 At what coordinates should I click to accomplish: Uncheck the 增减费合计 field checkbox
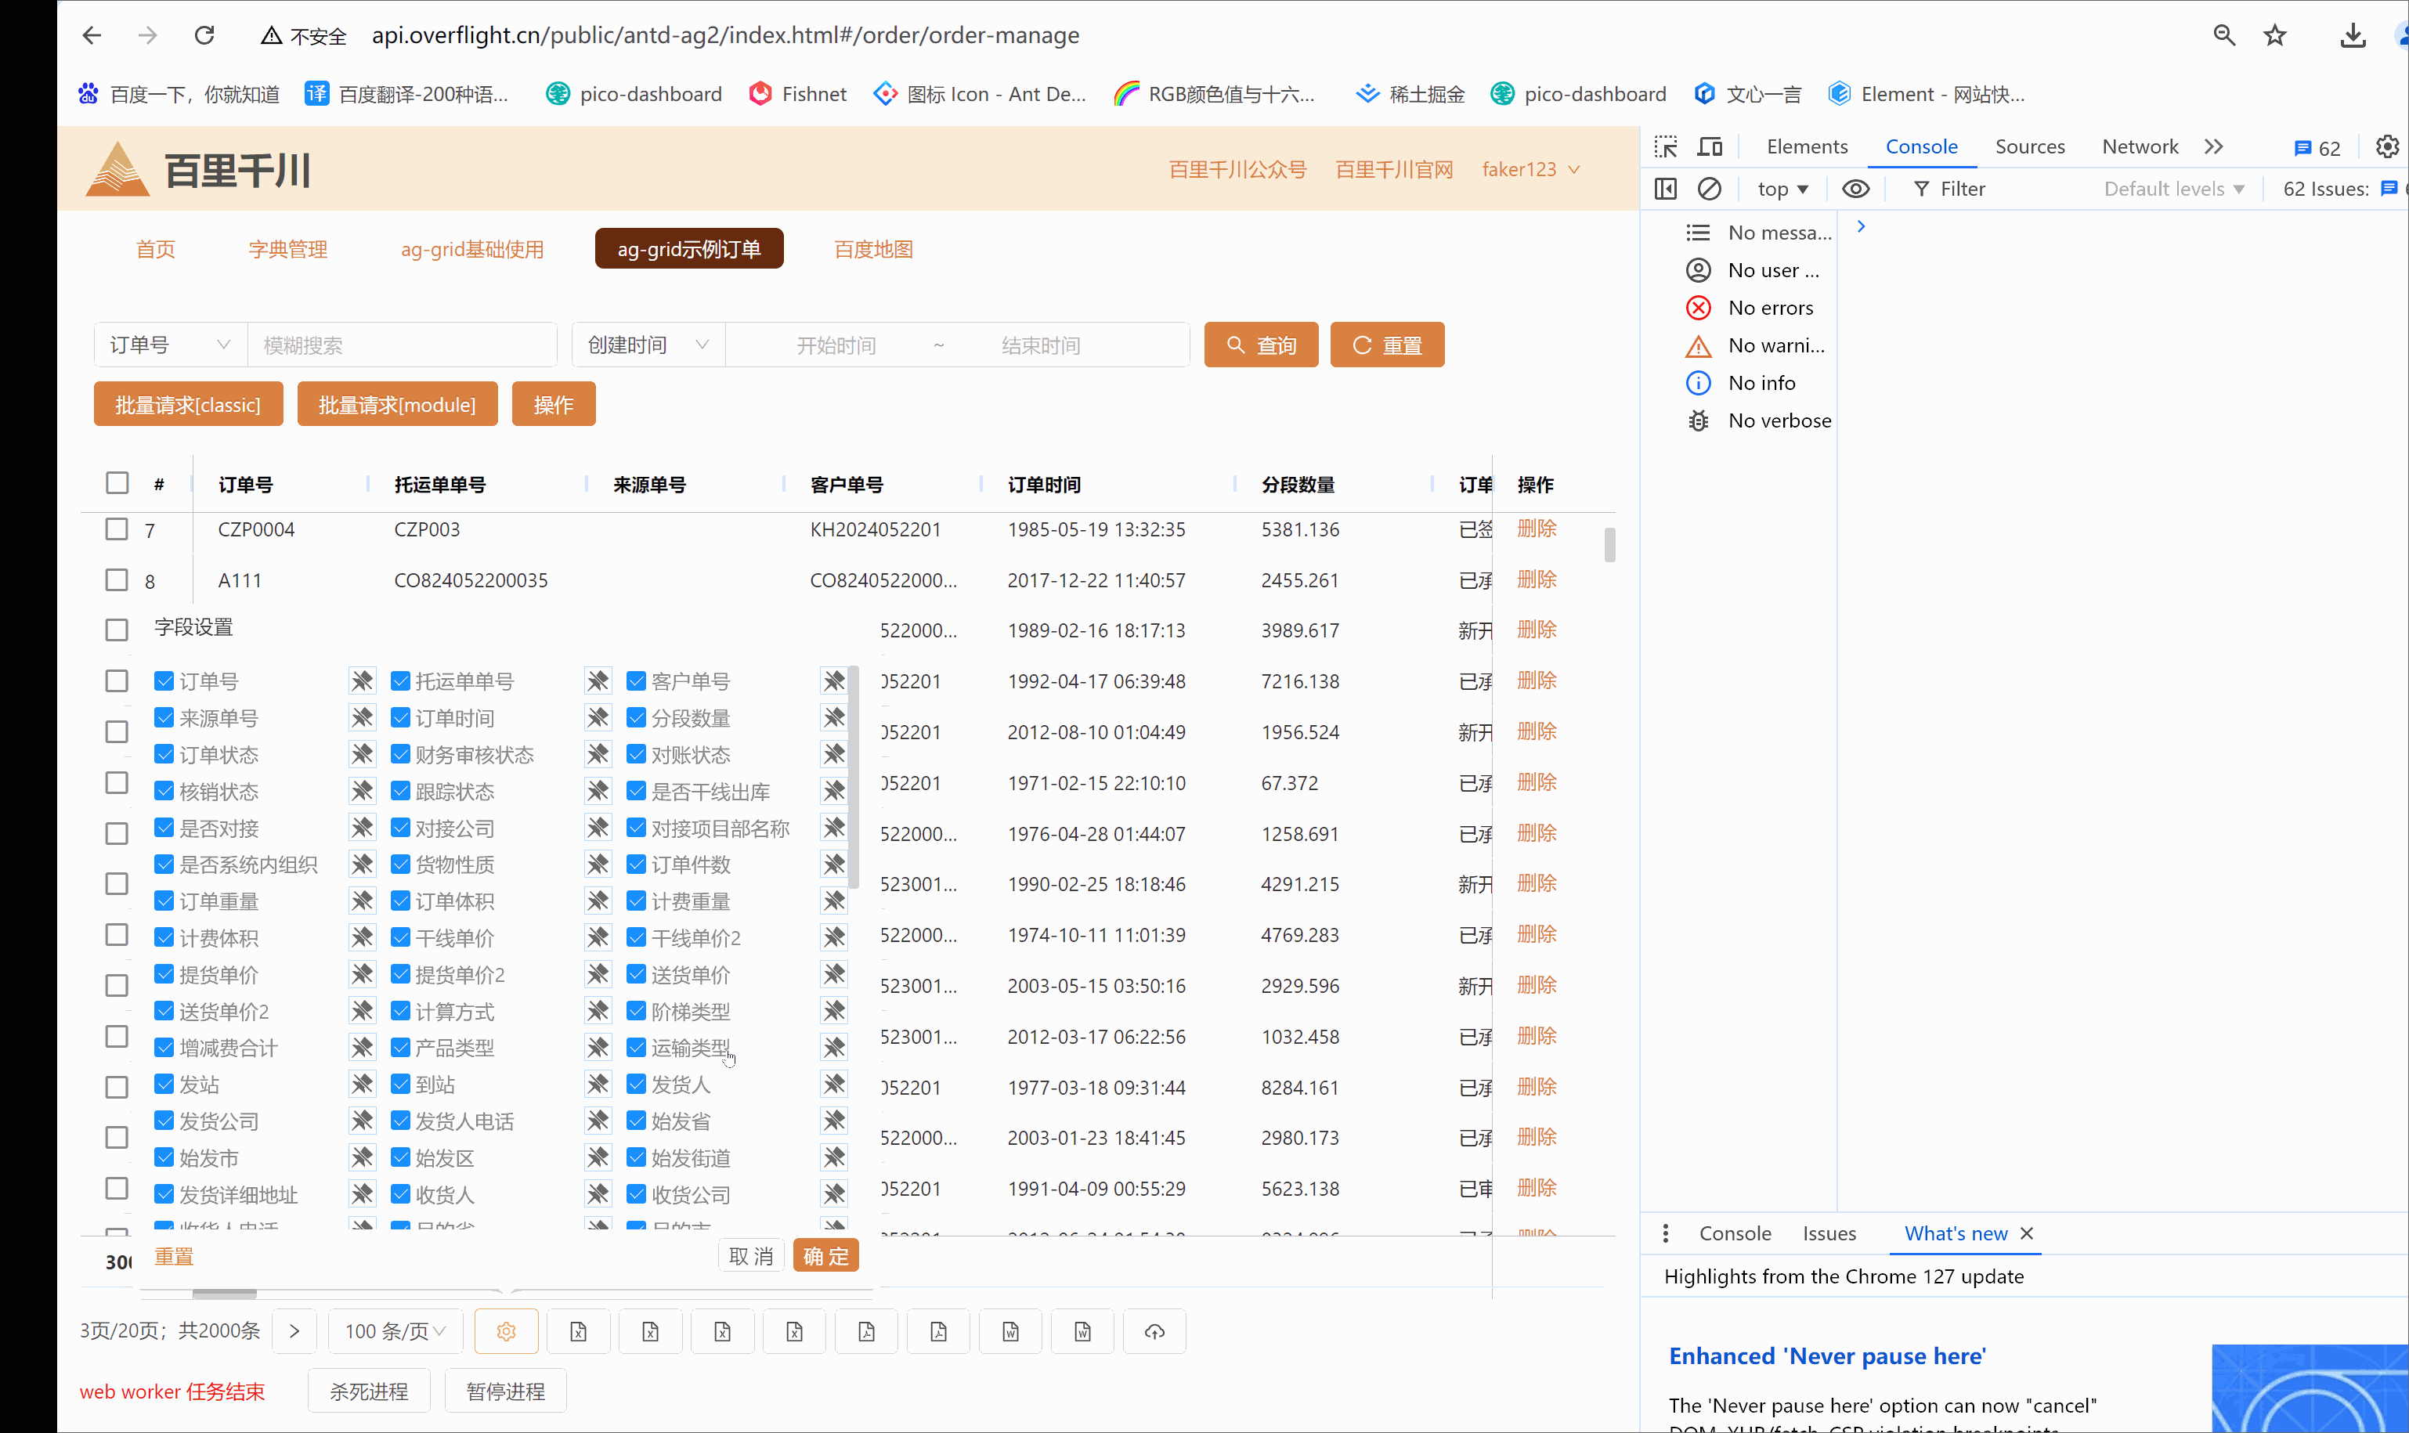(164, 1048)
